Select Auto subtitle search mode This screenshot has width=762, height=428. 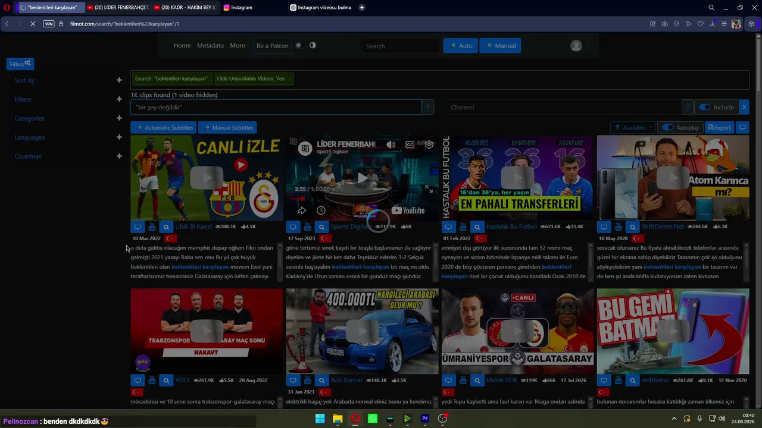(x=461, y=46)
